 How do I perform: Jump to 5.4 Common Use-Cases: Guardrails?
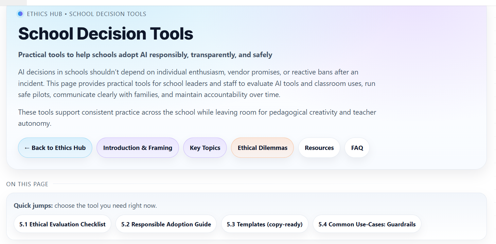[367, 224]
